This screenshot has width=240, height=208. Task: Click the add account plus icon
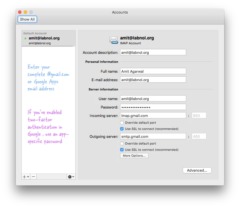pyautogui.click(x=24, y=176)
